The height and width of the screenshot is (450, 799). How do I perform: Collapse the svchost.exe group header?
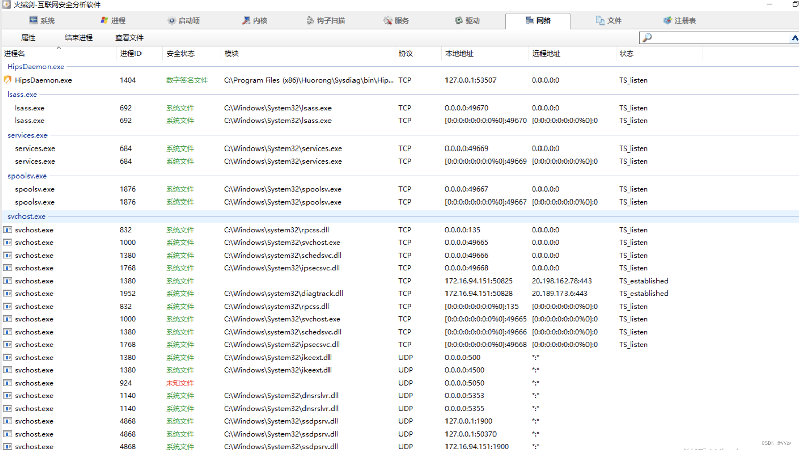pyautogui.click(x=27, y=216)
